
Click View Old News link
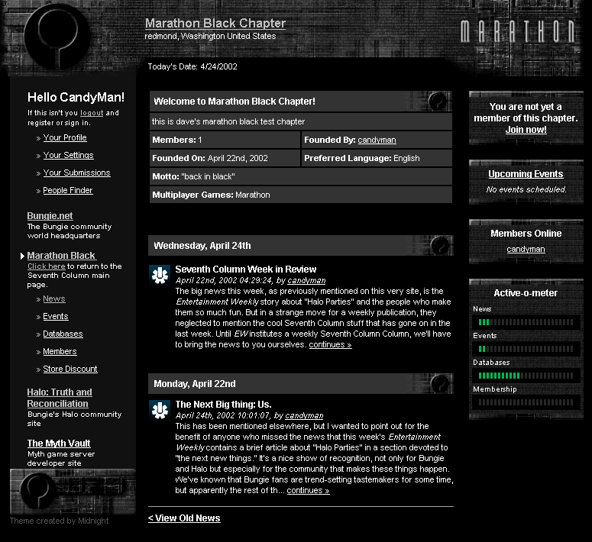184,518
